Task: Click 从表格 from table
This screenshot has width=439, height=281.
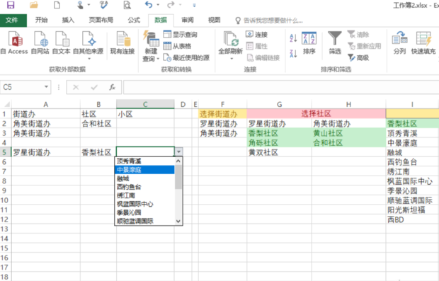Action: point(177,46)
